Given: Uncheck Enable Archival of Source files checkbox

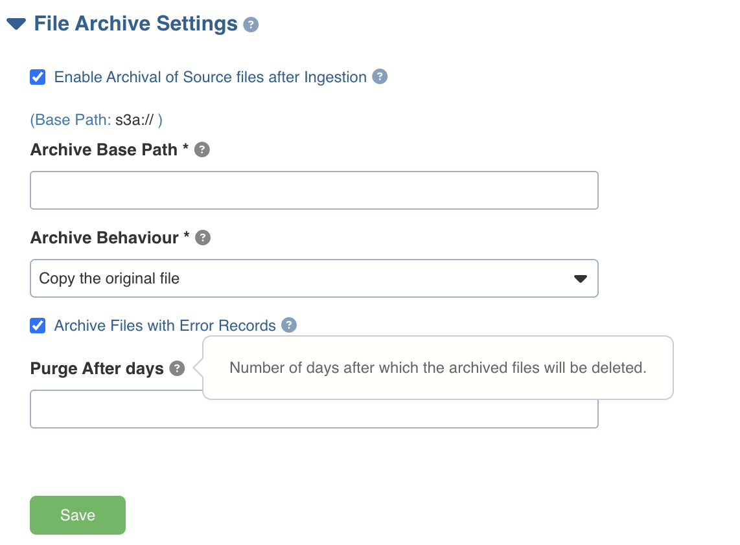Looking at the screenshot, I should pyautogui.click(x=38, y=78).
